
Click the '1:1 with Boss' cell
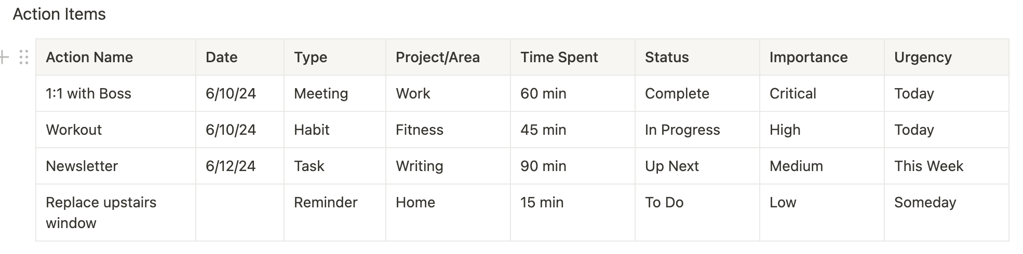tap(116, 93)
